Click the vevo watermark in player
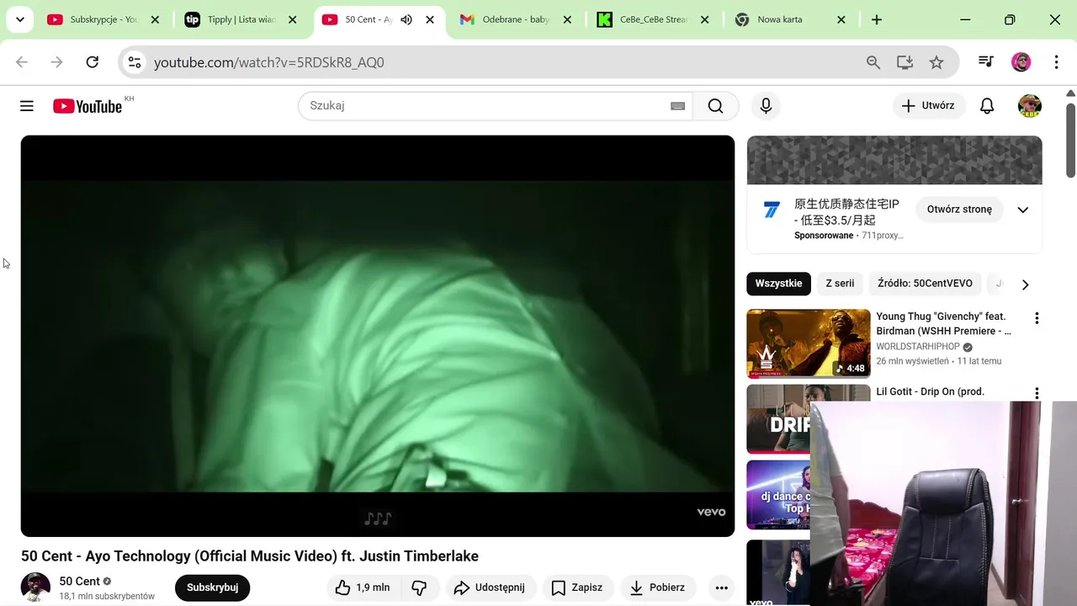This screenshot has width=1077, height=606. 711,512
